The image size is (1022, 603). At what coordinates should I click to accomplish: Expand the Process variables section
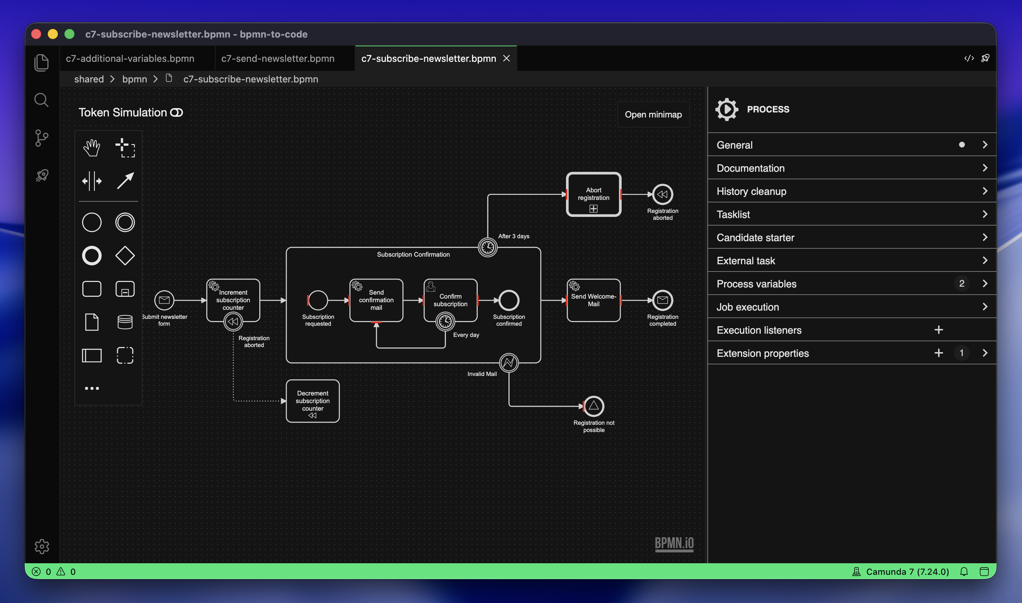tap(852, 284)
